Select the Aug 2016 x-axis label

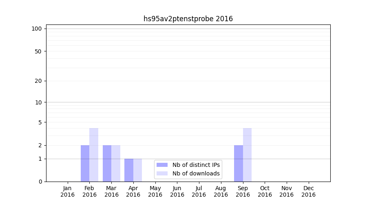(221, 191)
